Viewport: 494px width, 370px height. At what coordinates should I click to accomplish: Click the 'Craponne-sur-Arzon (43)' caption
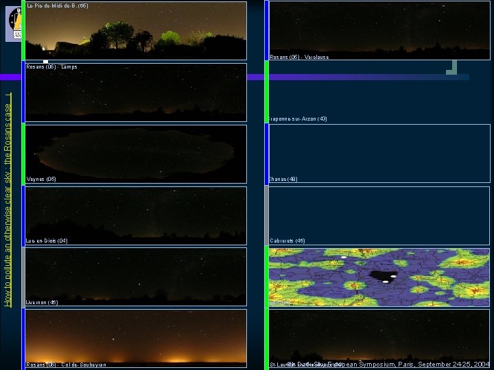coord(298,119)
